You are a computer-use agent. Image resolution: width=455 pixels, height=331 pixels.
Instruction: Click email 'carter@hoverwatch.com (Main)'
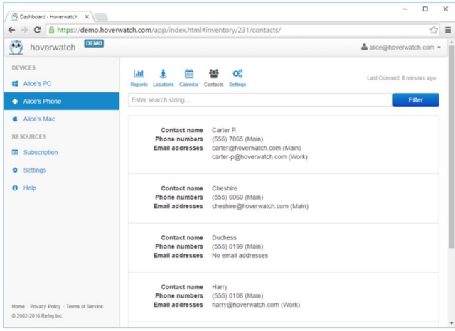pyautogui.click(x=256, y=148)
